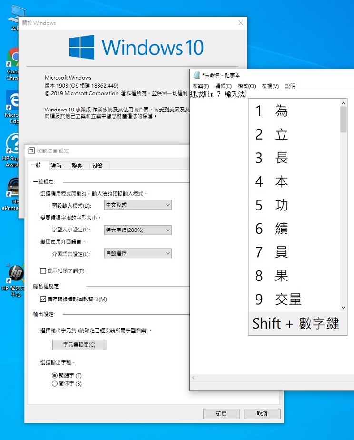Open Notepad 檢視 menu

click(x=270, y=86)
